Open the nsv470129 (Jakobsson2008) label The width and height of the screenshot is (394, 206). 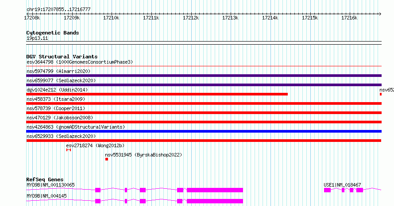tap(60, 118)
